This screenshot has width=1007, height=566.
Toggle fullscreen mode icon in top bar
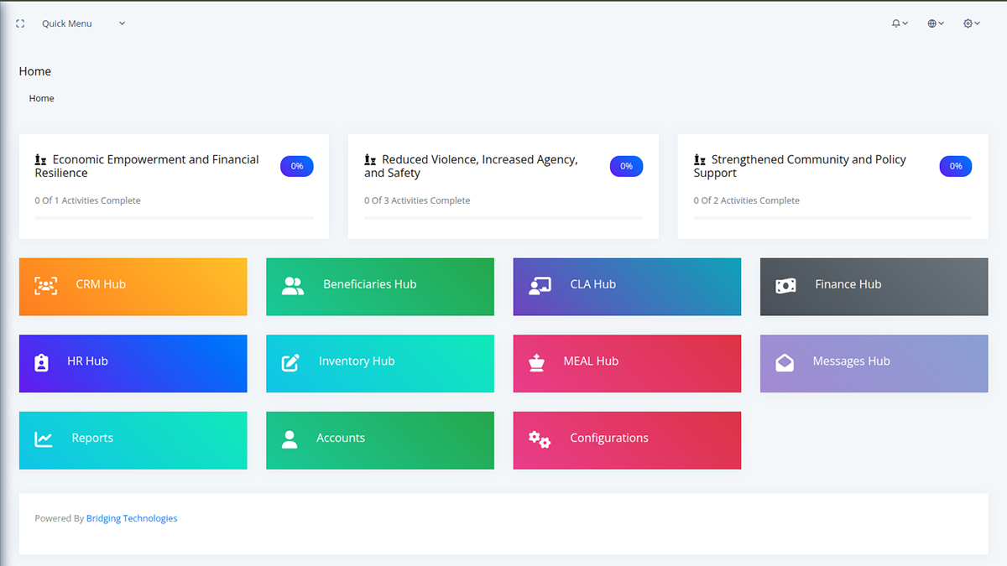pos(20,23)
